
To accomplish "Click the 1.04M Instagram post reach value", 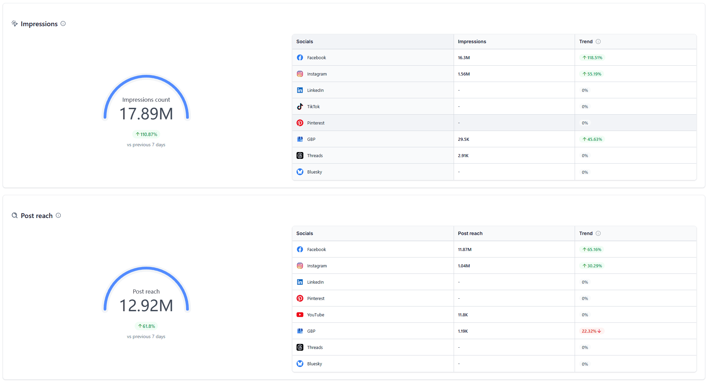I will pyautogui.click(x=464, y=266).
